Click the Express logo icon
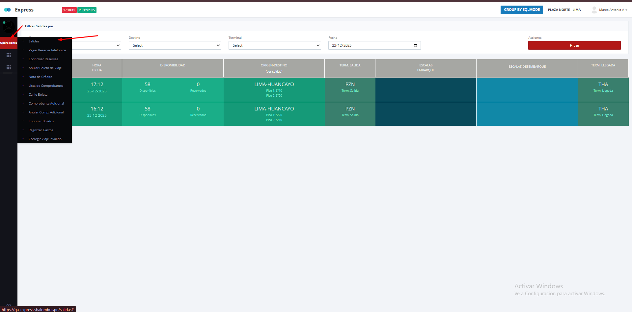632x312 pixels. pyautogui.click(x=7, y=10)
